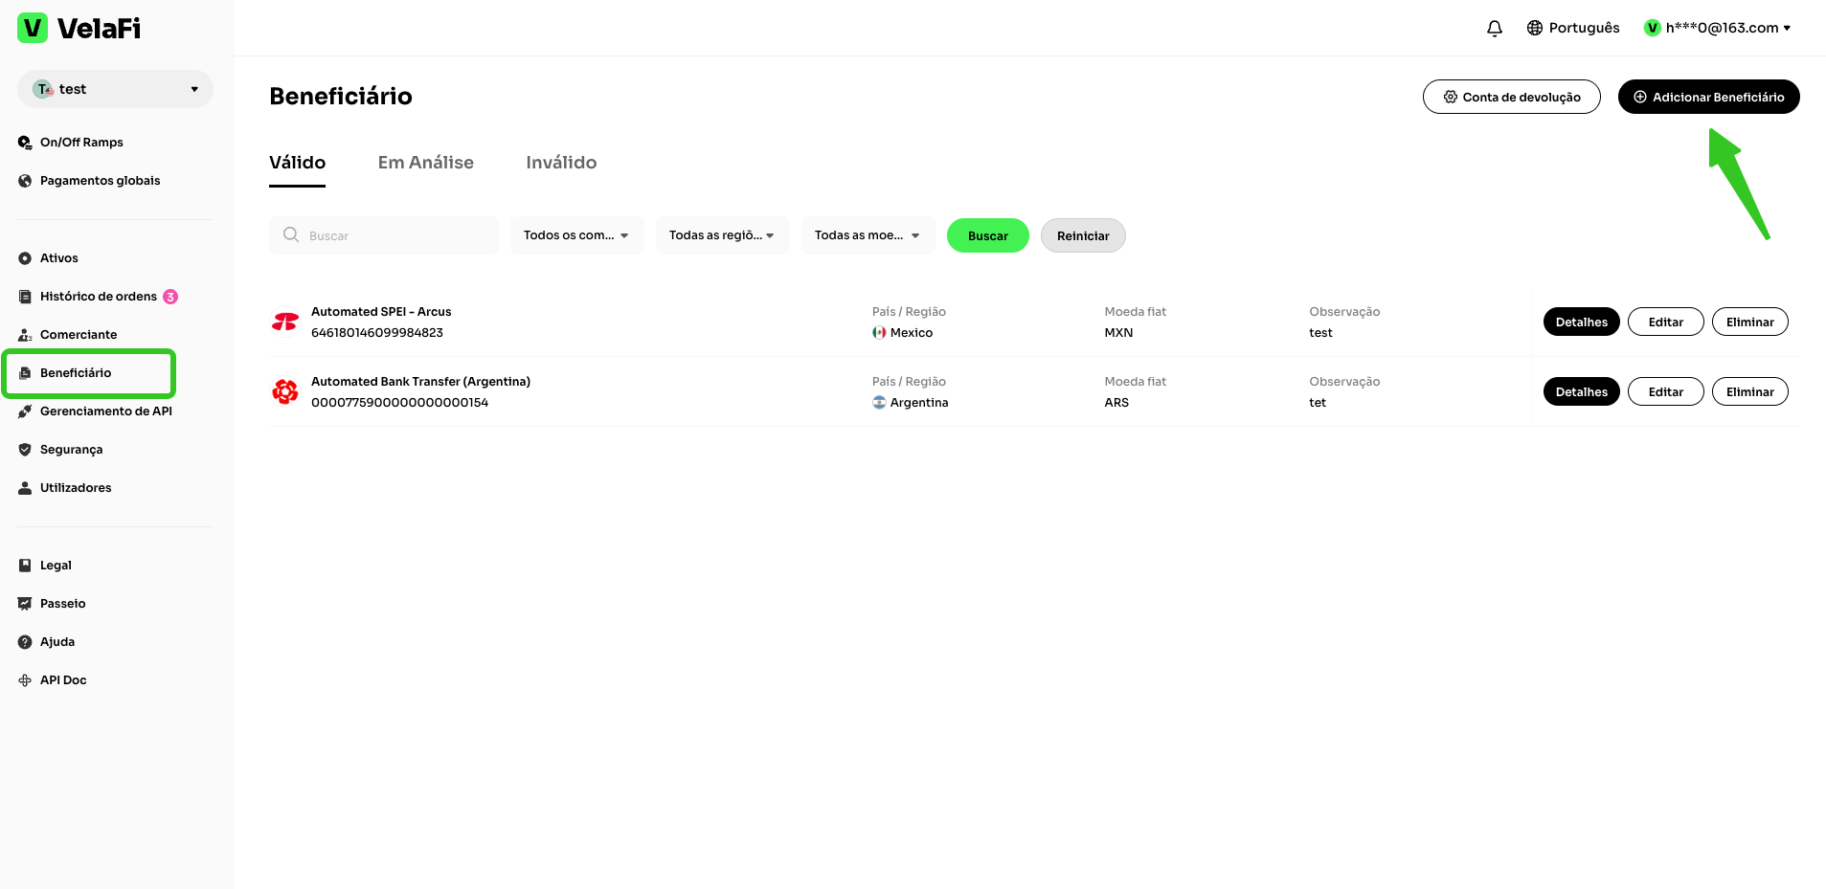Screen dimensions: 1826x889
Task: Go to Pagamentos globais page
Action: tap(100, 181)
